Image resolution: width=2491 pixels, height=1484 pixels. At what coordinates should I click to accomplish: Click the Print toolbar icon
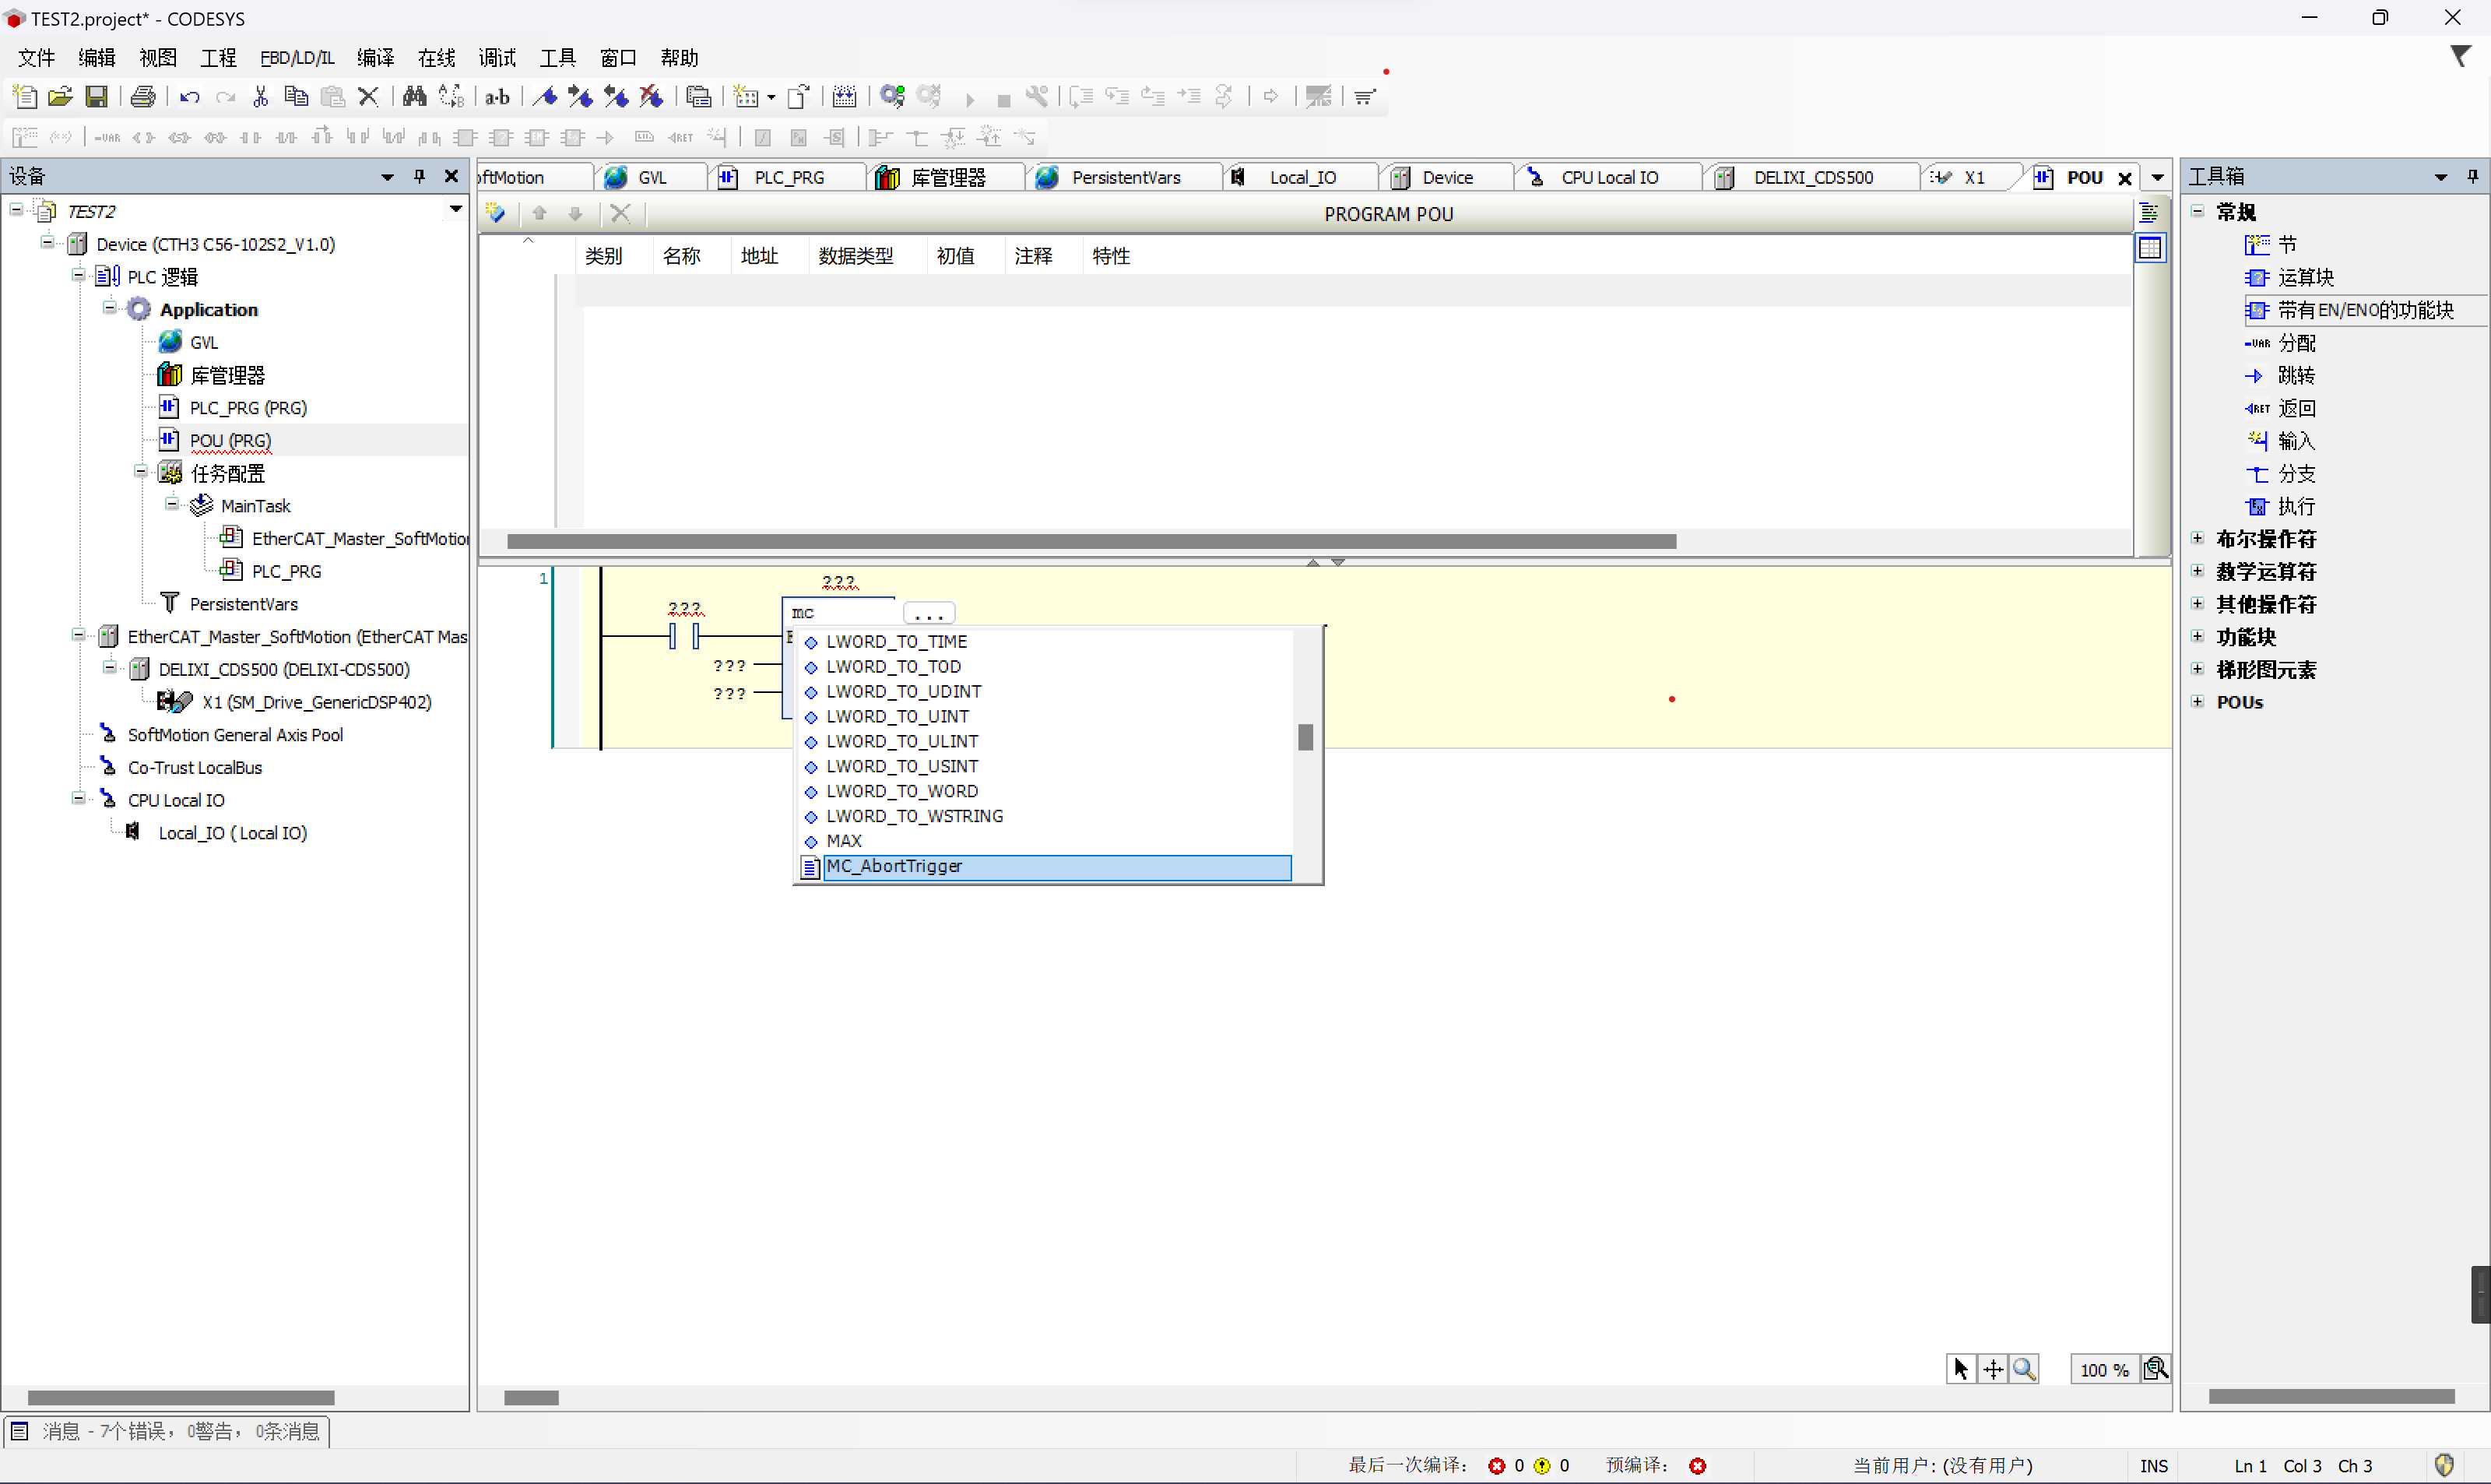point(143,97)
